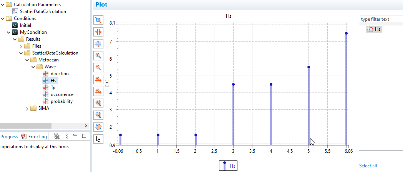Screen dimensions: 403x172
Task: Expand the Files folder
Action: [21, 46]
